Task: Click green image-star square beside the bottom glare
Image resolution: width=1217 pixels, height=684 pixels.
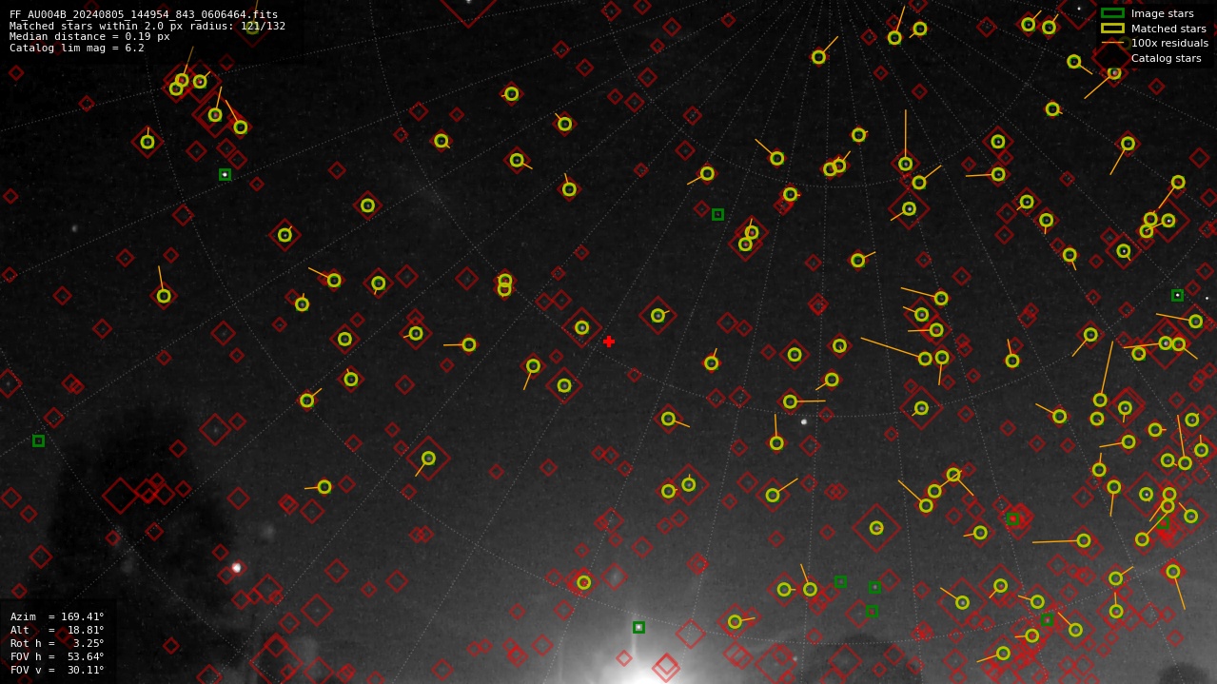Action: pyautogui.click(x=638, y=627)
